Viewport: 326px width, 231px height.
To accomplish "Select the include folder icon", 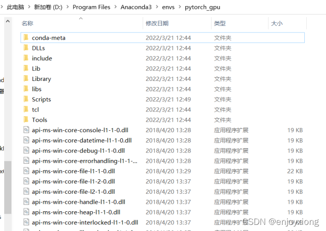I will (26, 58).
